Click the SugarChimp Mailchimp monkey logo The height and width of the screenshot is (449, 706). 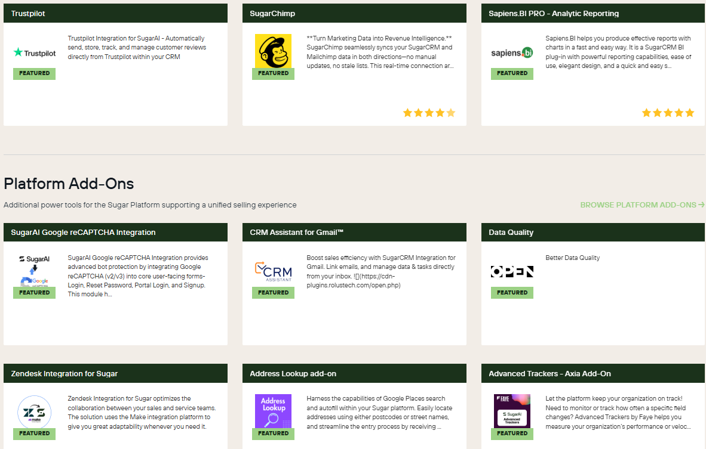(273, 51)
